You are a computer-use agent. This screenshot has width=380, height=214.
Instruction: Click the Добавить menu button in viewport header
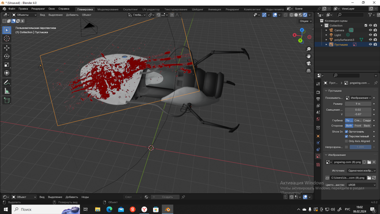tap(72, 15)
